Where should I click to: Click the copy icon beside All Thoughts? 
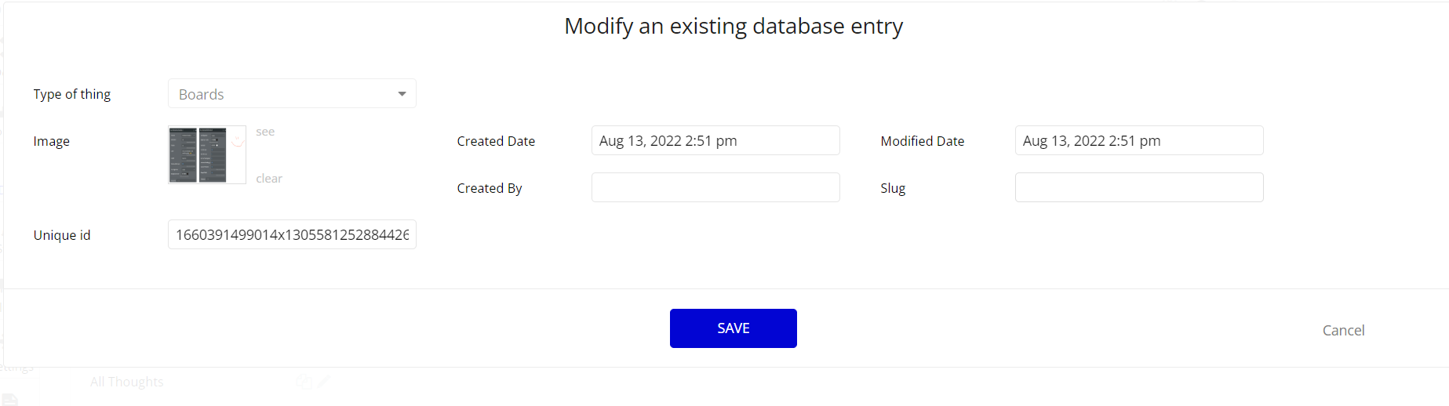click(x=304, y=382)
